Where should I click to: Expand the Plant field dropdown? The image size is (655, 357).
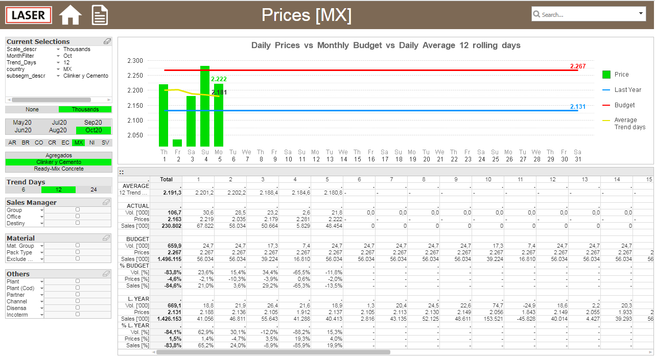(x=41, y=282)
